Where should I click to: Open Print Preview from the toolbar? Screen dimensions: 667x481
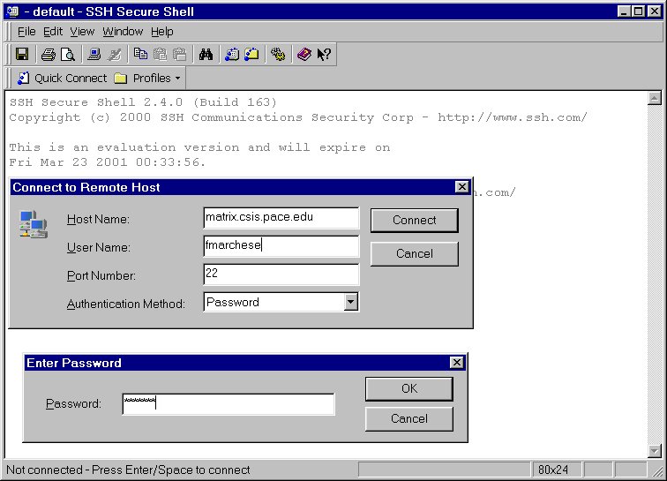point(68,54)
